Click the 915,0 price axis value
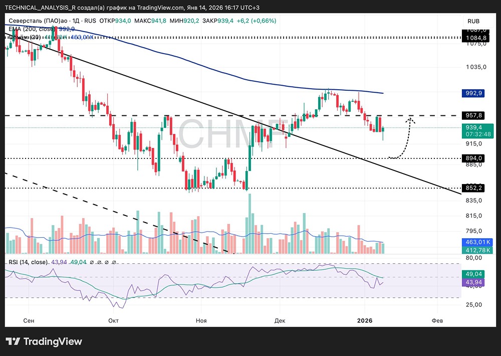The height and width of the screenshot is (356, 501). pyautogui.click(x=474, y=144)
